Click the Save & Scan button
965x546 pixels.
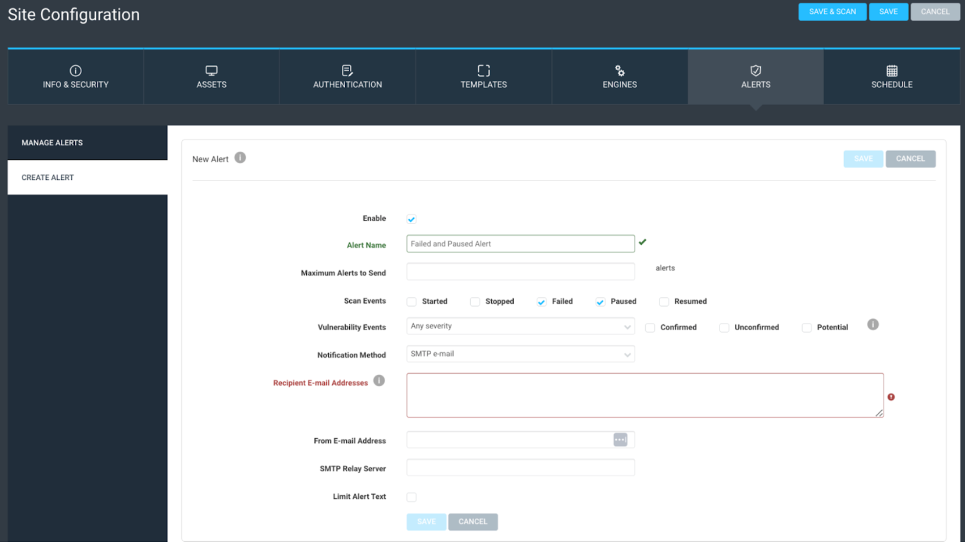[x=832, y=12]
